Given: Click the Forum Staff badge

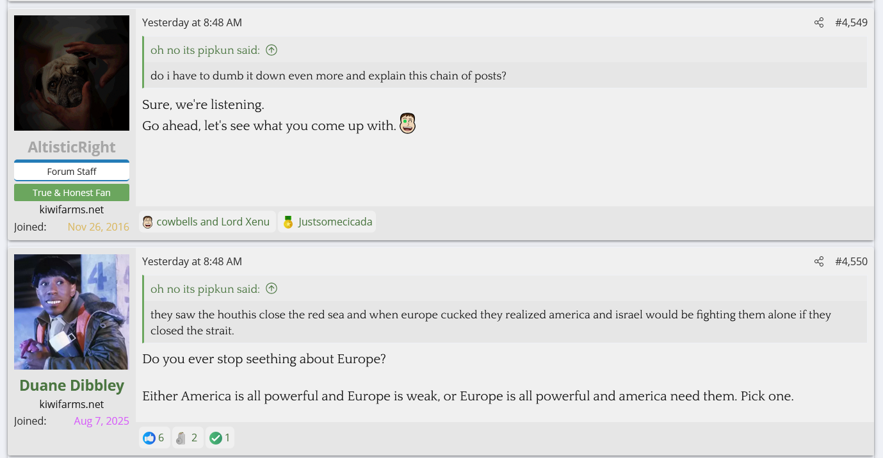Looking at the screenshot, I should tap(72, 172).
